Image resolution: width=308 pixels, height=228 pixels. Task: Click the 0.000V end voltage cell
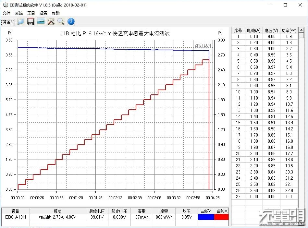click(x=119, y=217)
